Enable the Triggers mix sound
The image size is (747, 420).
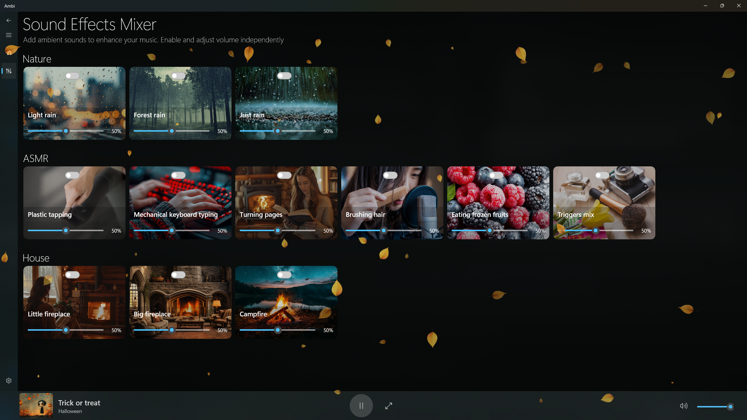pos(602,175)
